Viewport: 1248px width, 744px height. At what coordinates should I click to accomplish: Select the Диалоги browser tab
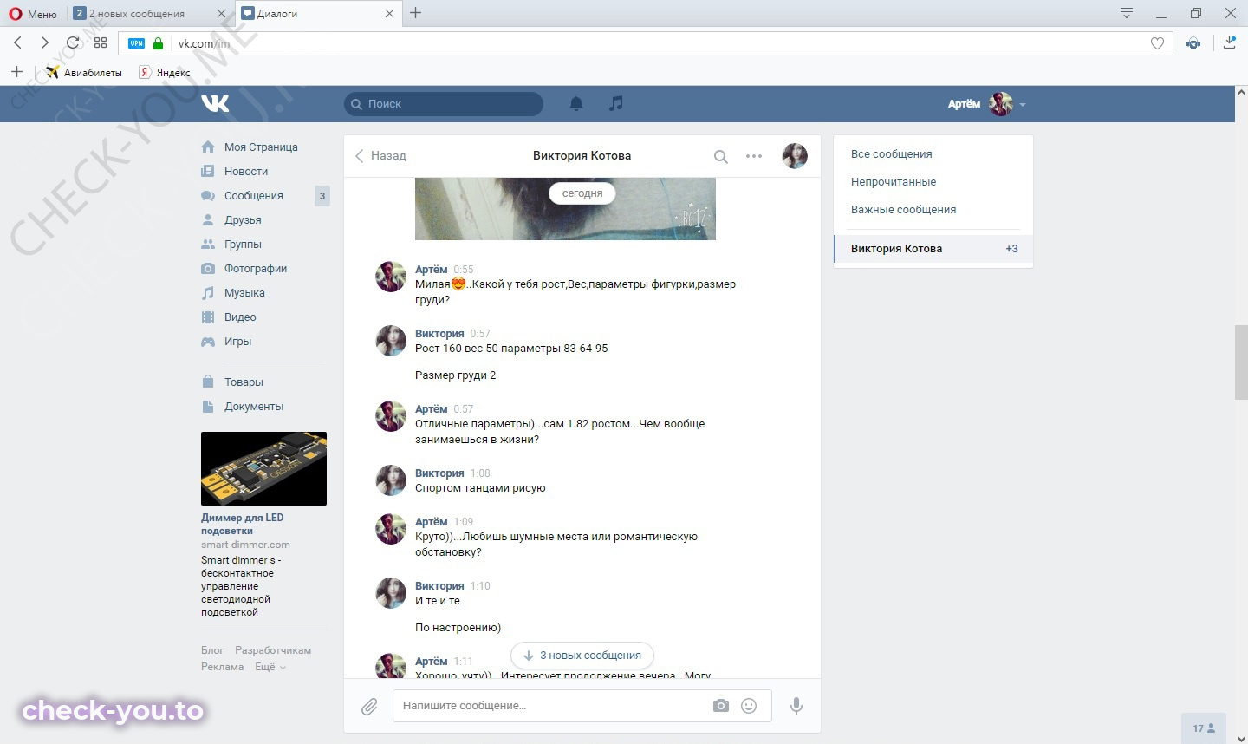(317, 14)
